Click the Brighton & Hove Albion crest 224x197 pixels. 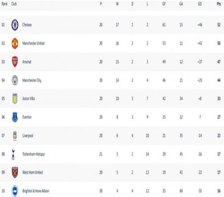tap(15, 191)
